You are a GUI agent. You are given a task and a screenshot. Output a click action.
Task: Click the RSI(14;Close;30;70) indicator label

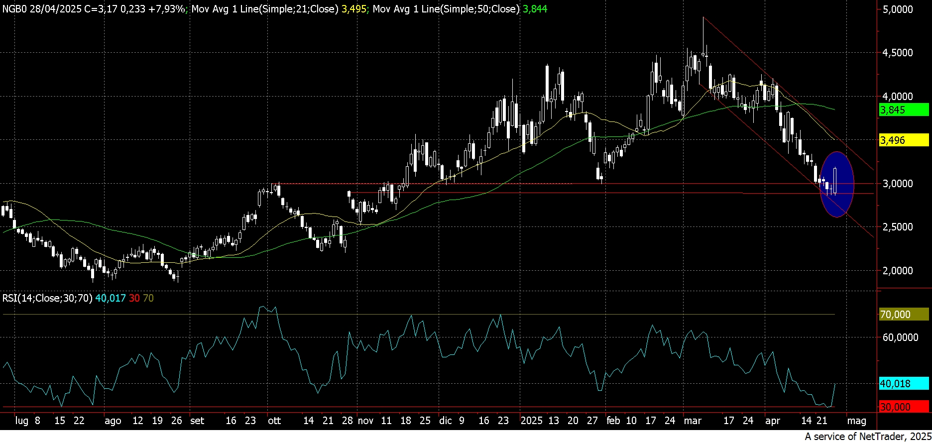[x=47, y=298]
